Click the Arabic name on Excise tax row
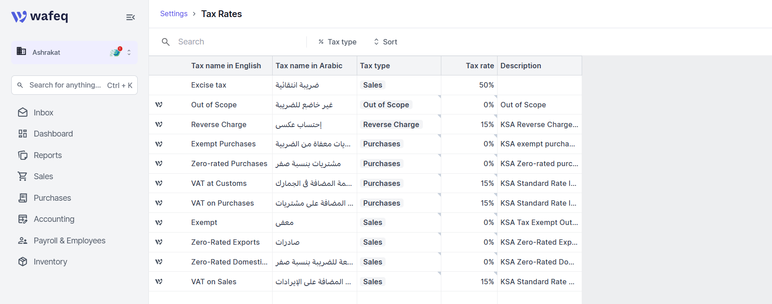 pos(297,85)
